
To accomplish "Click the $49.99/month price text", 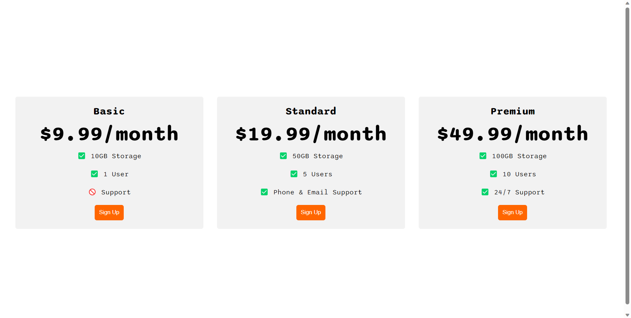I will 512,134.
